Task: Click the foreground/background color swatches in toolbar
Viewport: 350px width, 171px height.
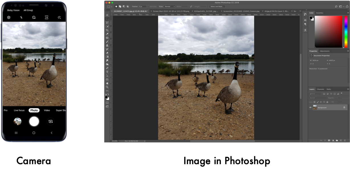Action: pyautogui.click(x=107, y=98)
